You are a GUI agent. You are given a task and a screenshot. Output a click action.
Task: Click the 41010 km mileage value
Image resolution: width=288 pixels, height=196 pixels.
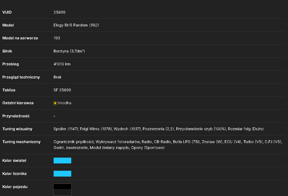pos(62,64)
